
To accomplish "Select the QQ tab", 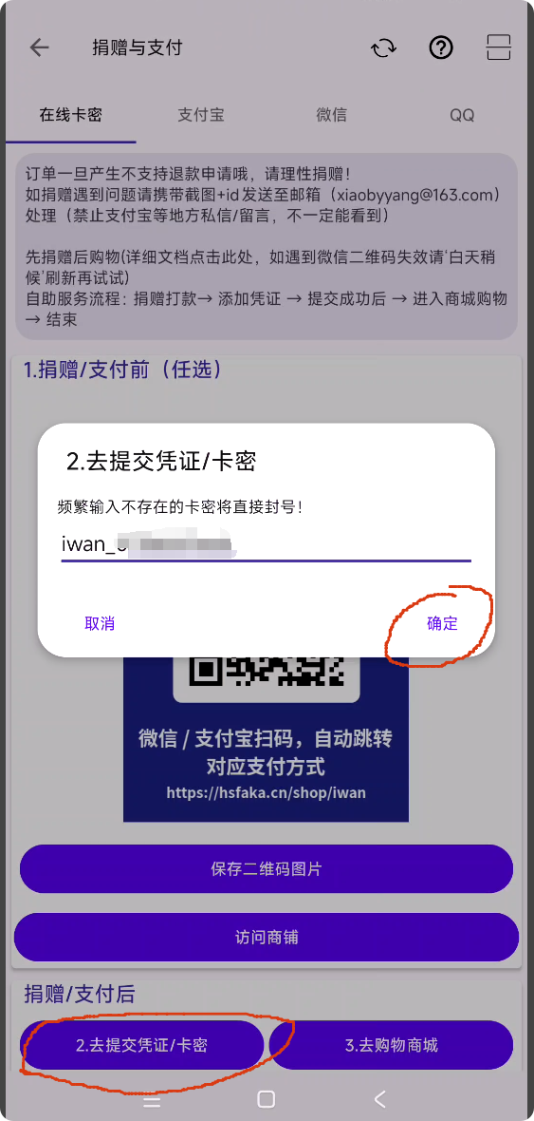I will (462, 115).
